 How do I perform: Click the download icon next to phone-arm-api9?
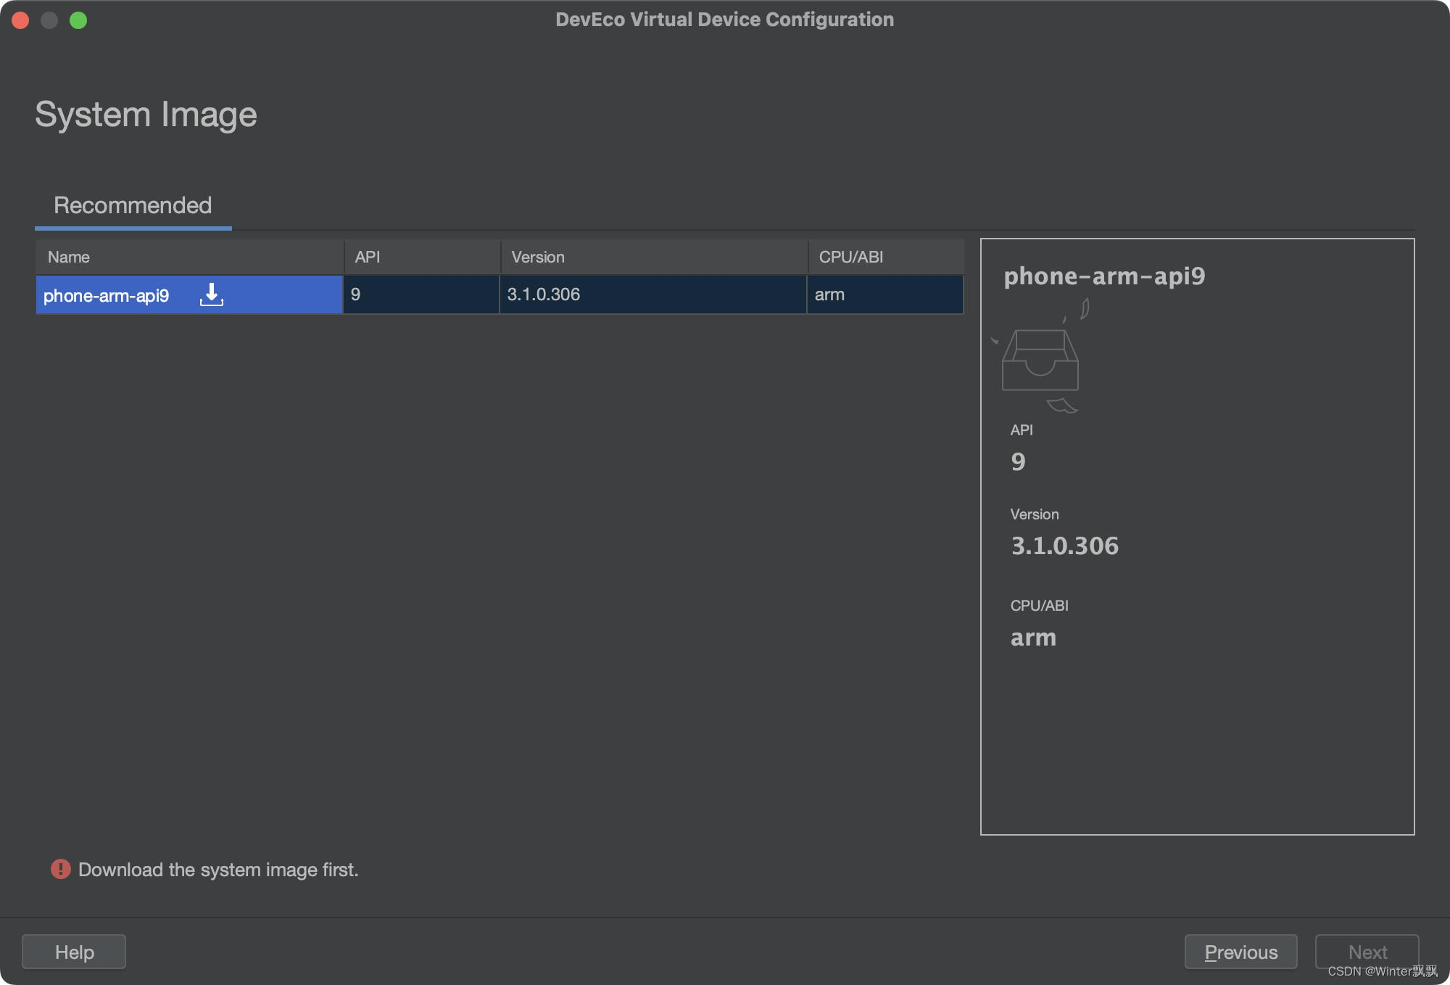(211, 294)
